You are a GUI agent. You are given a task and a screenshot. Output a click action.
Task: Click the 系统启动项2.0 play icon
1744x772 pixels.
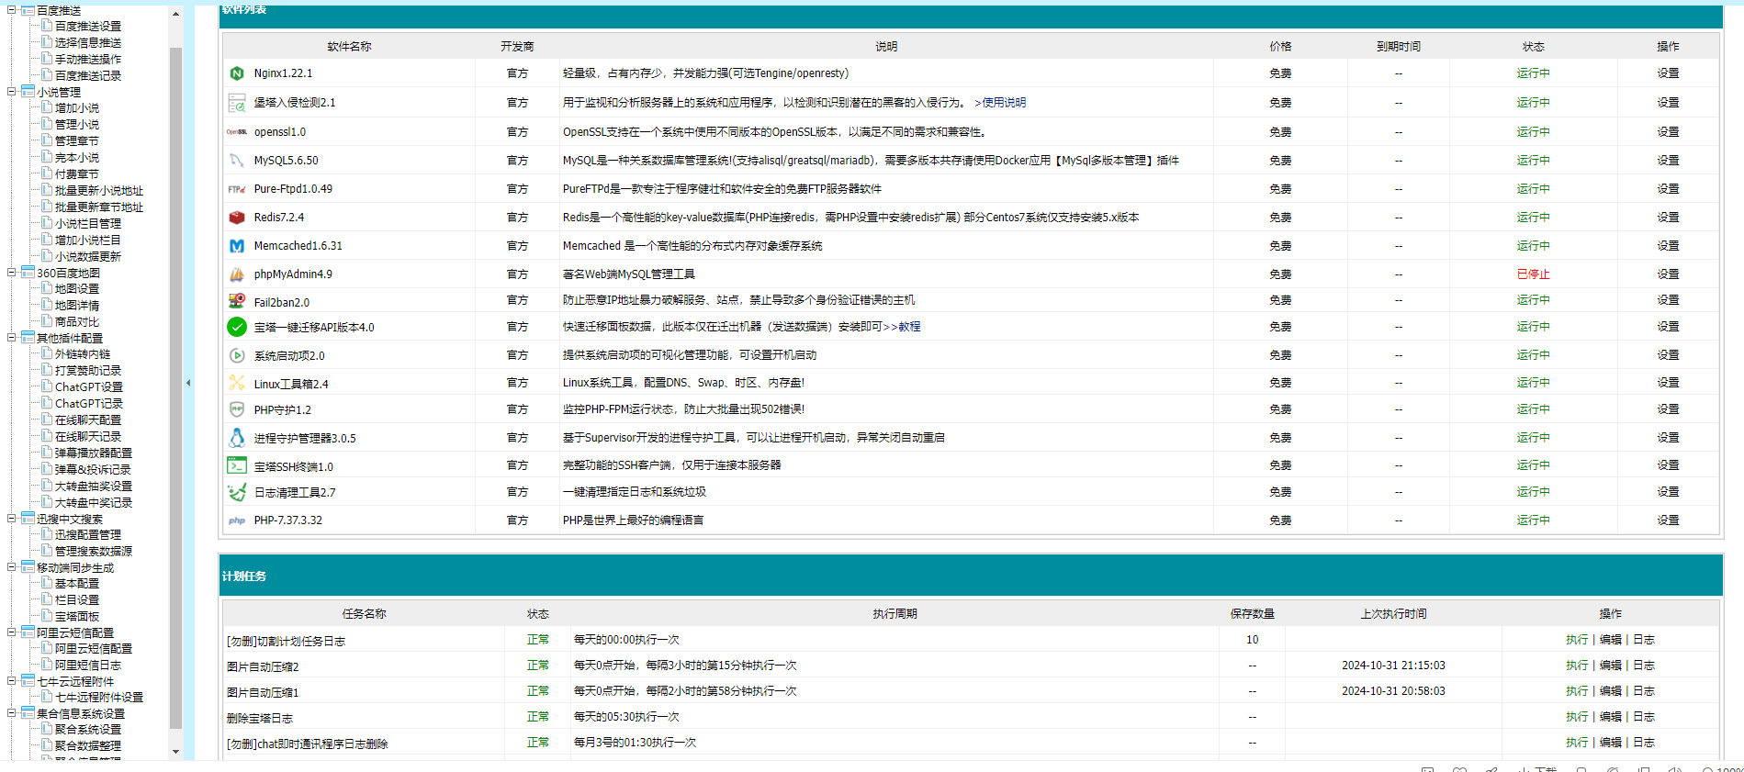click(x=237, y=355)
